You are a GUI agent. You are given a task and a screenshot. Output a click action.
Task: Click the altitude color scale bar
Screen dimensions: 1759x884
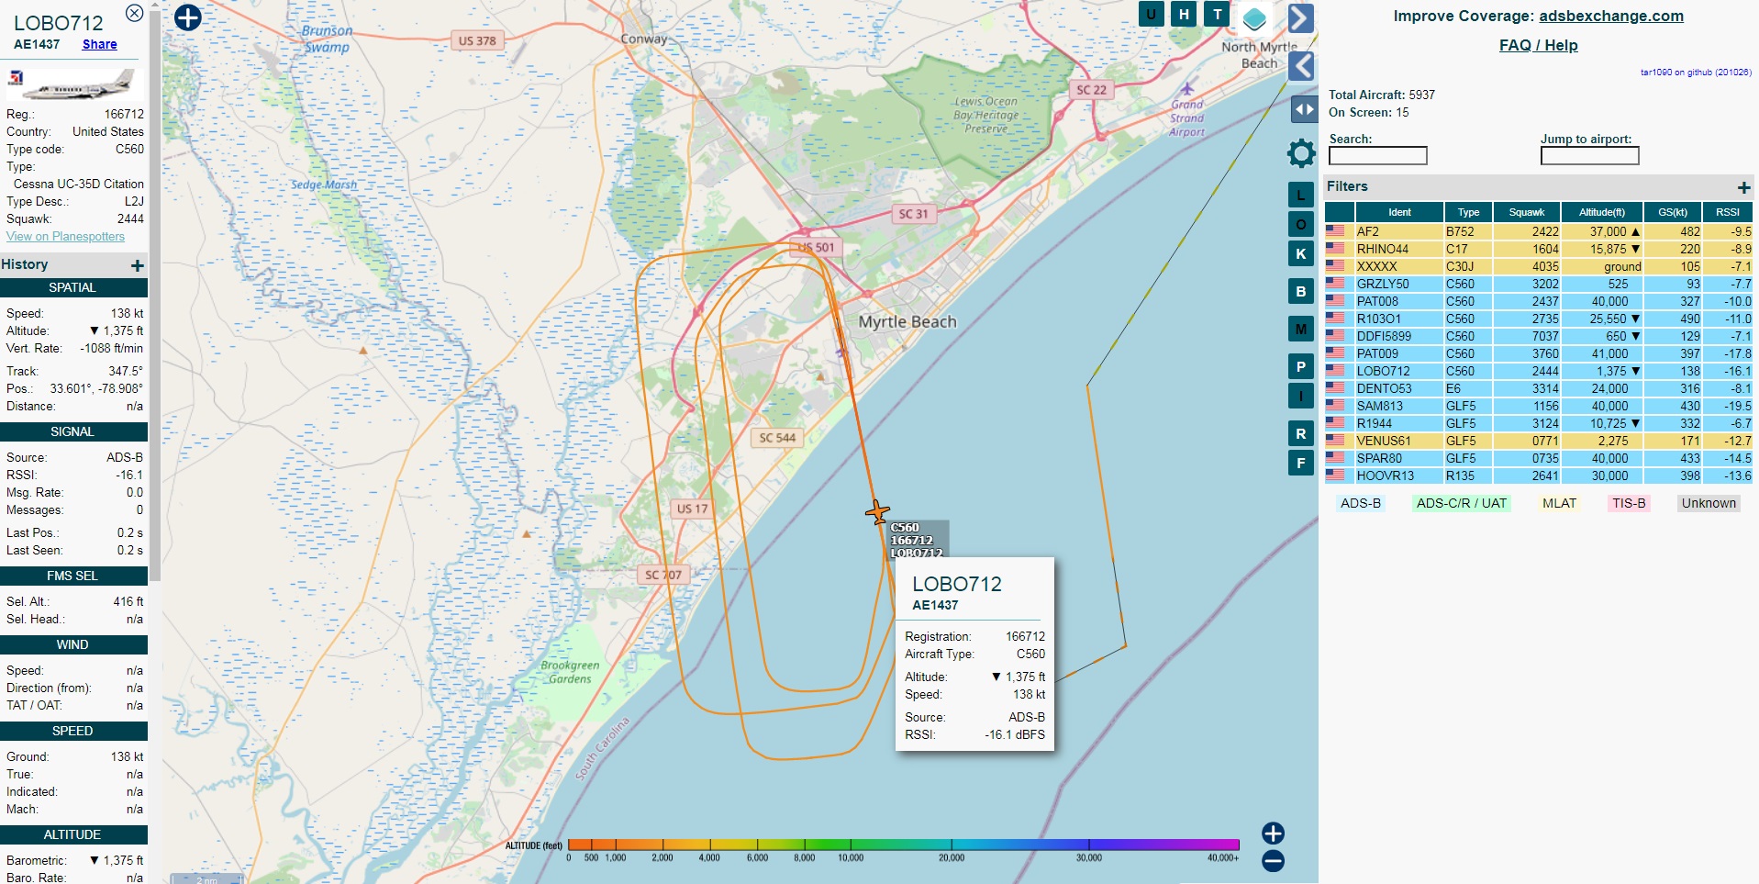tap(903, 845)
